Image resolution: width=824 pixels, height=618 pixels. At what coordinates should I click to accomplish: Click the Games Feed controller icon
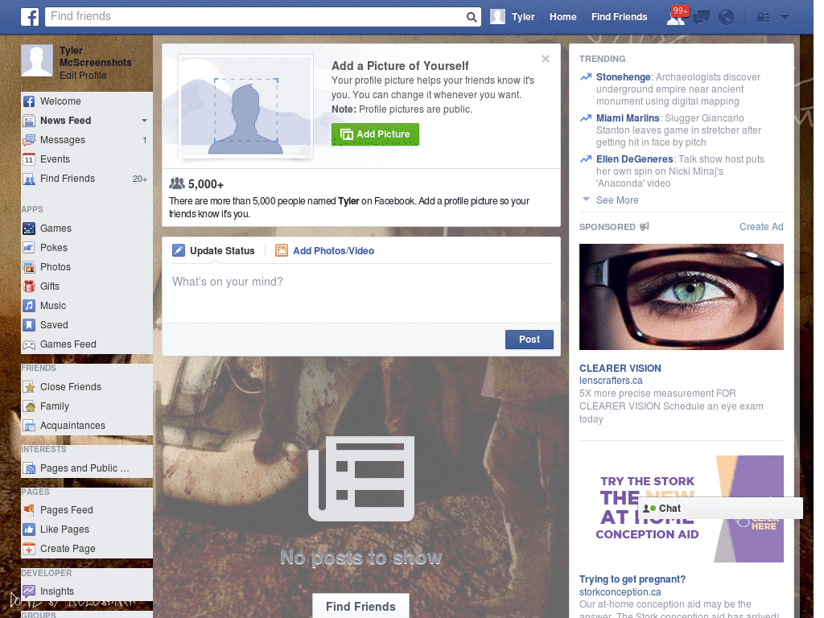[29, 344]
